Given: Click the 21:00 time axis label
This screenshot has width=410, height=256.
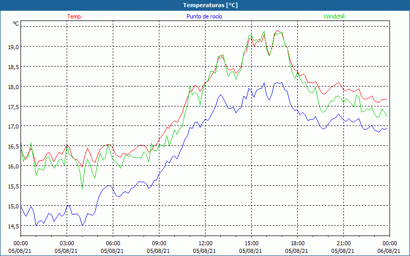Looking at the screenshot, I should click(x=343, y=244).
